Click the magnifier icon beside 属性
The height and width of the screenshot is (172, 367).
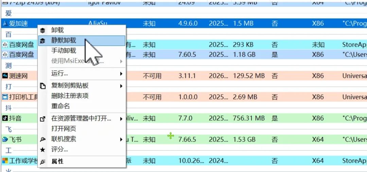click(x=42, y=162)
